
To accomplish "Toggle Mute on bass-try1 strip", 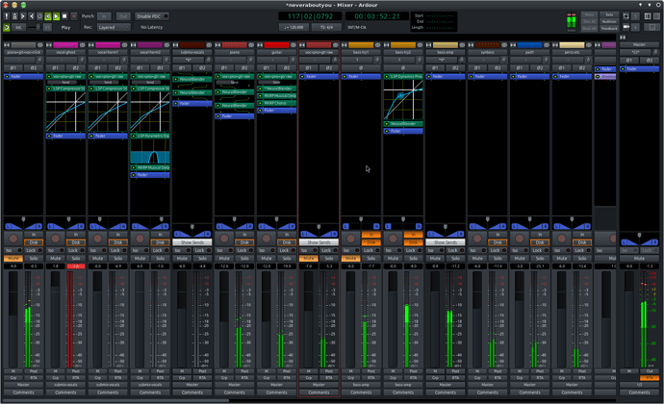I will tap(350, 258).
